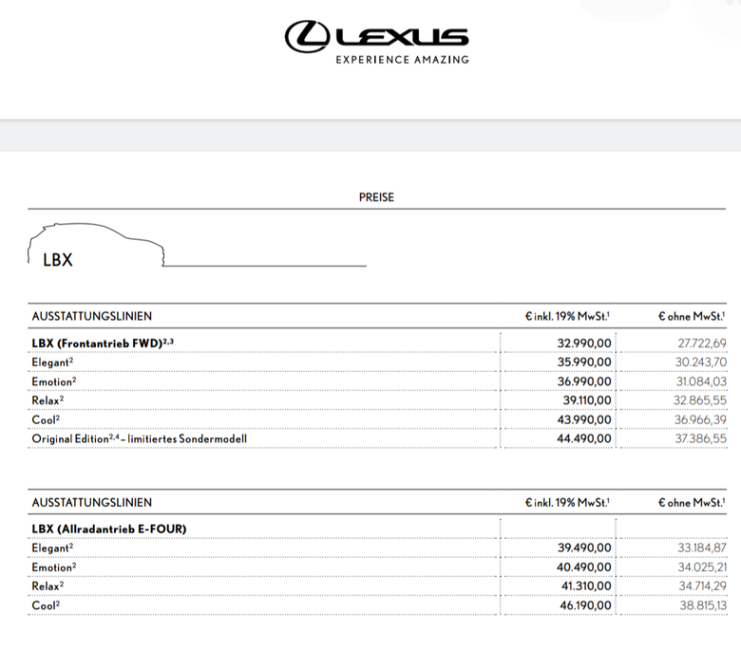Viewport: 741px width, 650px height.
Task: Click net price 31.084,03
Action: click(x=701, y=381)
